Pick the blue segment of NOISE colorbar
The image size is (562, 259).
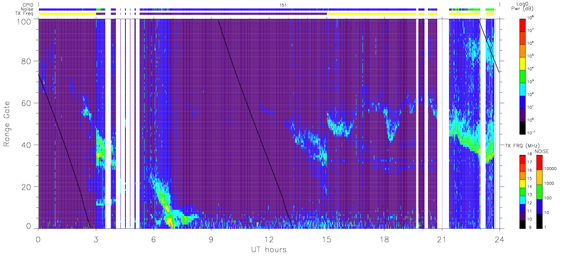539,206
